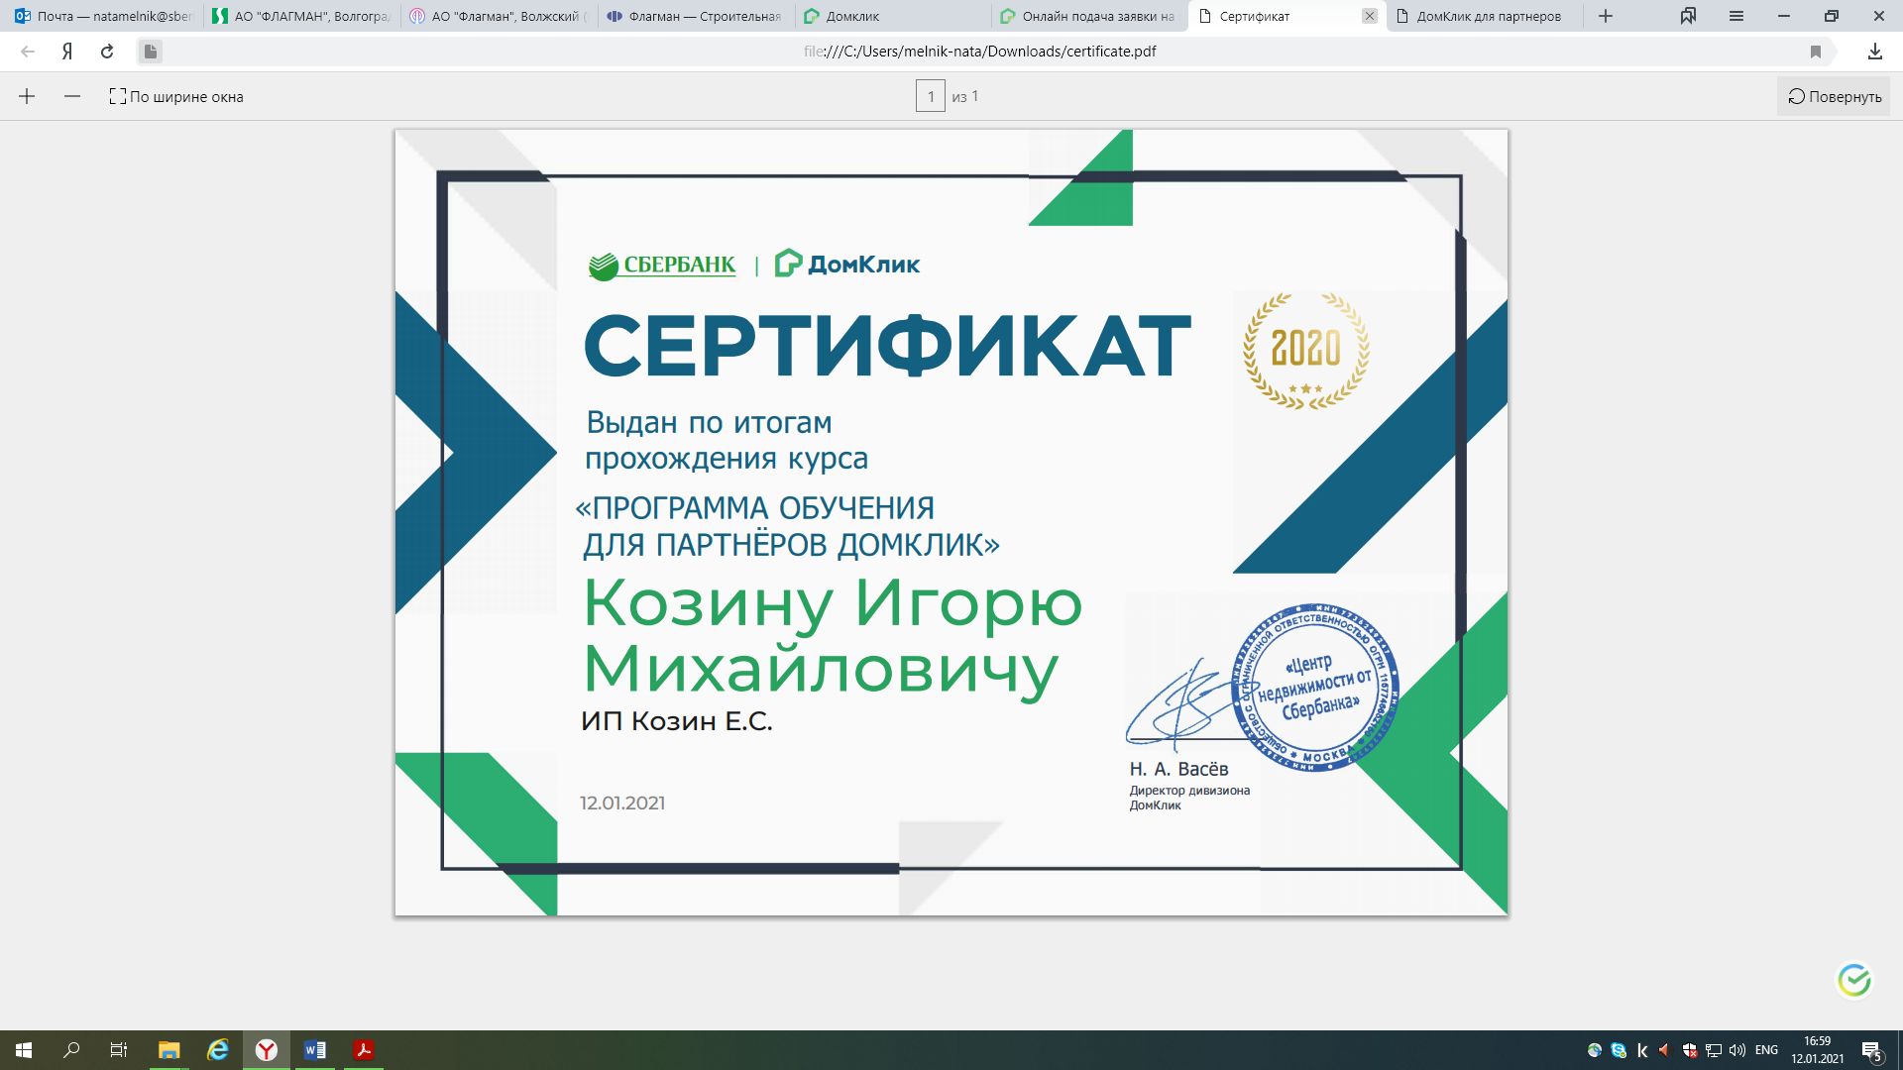Viewport: 1903px width, 1070px height.
Task: Open Windows search from the taskbar
Action: tap(71, 1050)
